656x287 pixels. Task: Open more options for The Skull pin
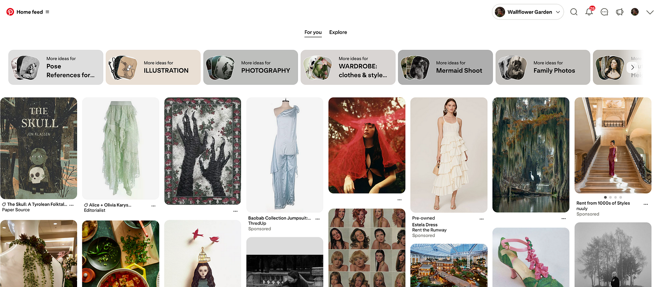(71, 205)
